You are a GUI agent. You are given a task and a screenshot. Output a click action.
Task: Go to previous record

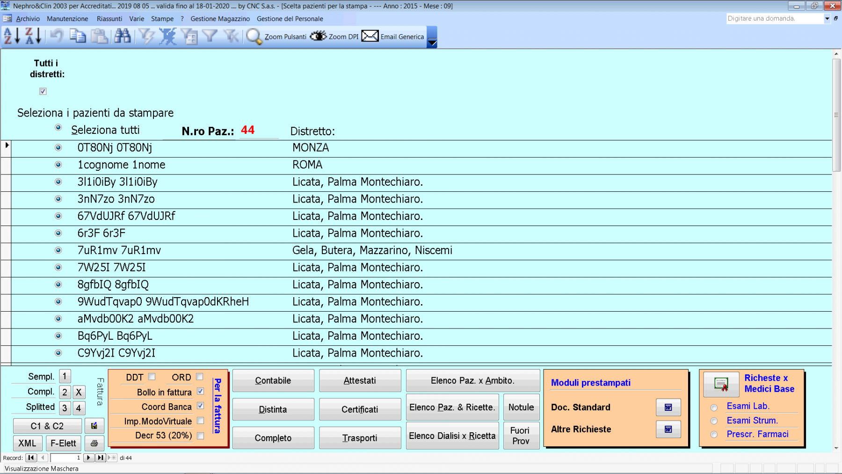pyautogui.click(x=43, y=458)
